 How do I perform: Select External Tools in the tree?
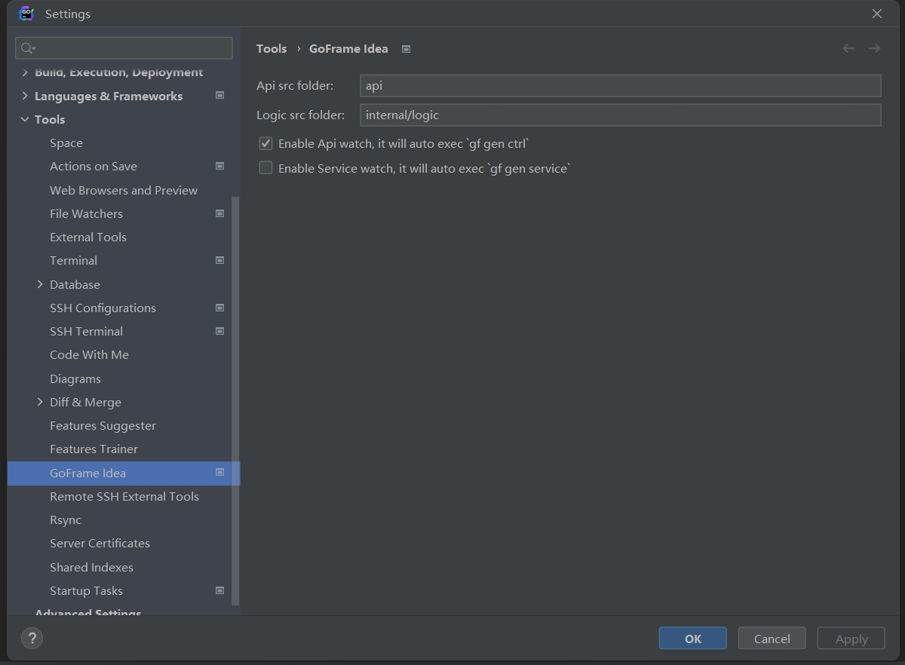pyautogui.click(x=88, y=237)
